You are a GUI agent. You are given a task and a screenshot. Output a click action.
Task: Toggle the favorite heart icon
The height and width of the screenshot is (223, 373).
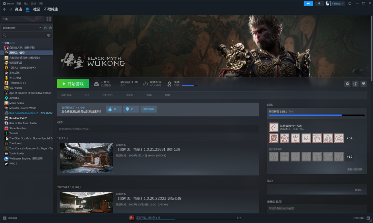[363, 84]
